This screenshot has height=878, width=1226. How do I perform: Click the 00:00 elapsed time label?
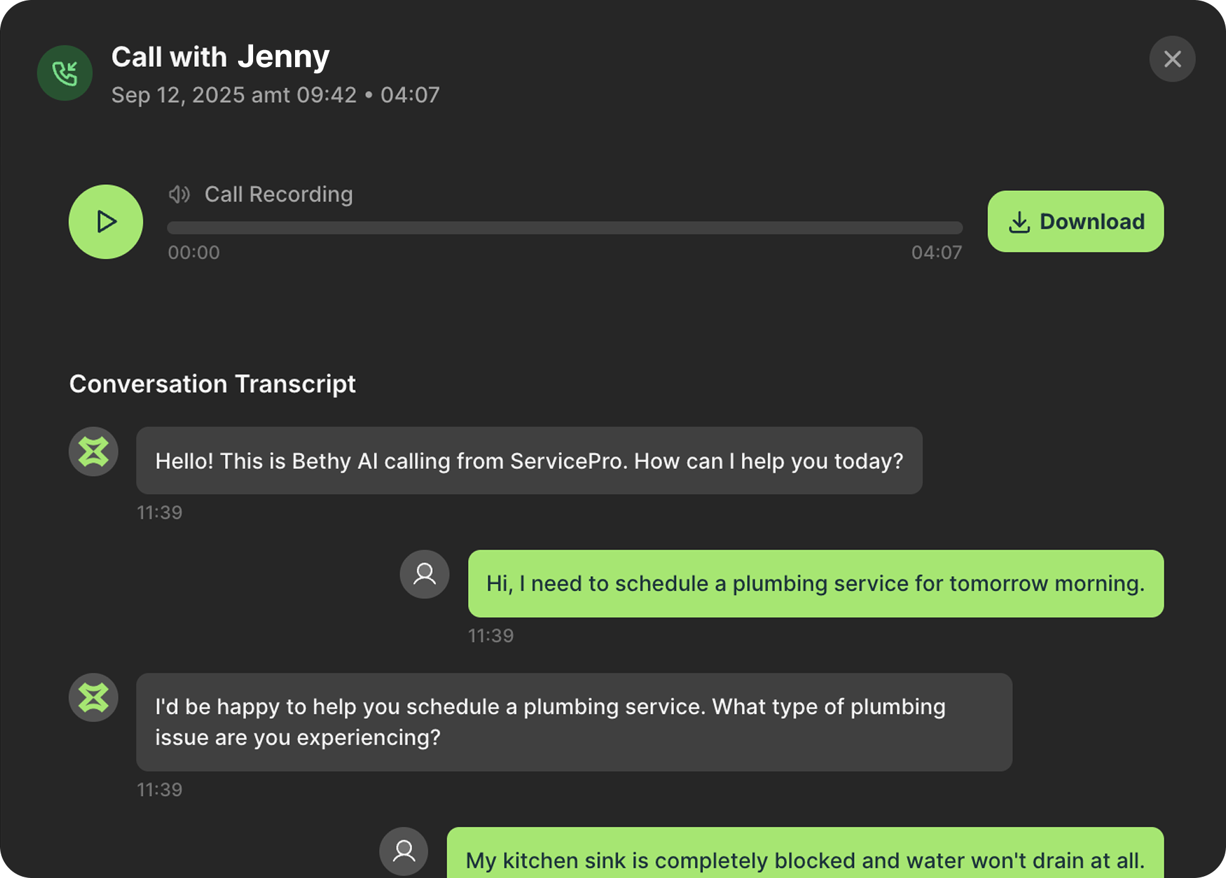pyautogui.click(x=194, y=252)
